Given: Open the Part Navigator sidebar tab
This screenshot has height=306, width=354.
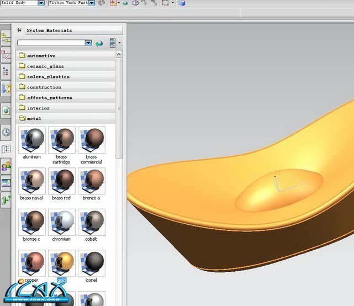Looking at the screenshot, I should (6, 72).
